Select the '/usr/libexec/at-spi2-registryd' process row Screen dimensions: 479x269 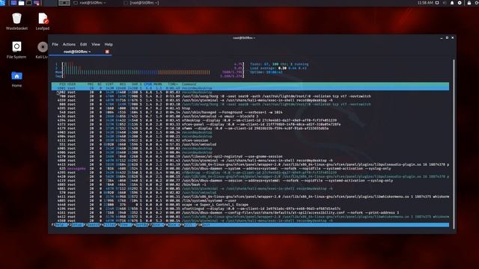click(x=250, y=156)
